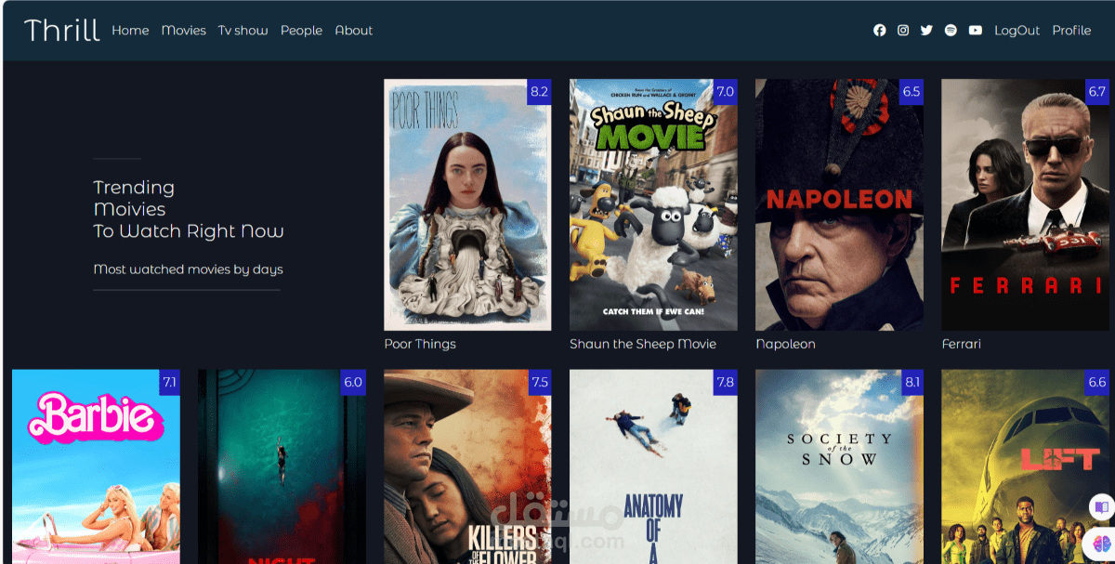
Task: Click the 7.8 rating badge
Action: (725, 383)
